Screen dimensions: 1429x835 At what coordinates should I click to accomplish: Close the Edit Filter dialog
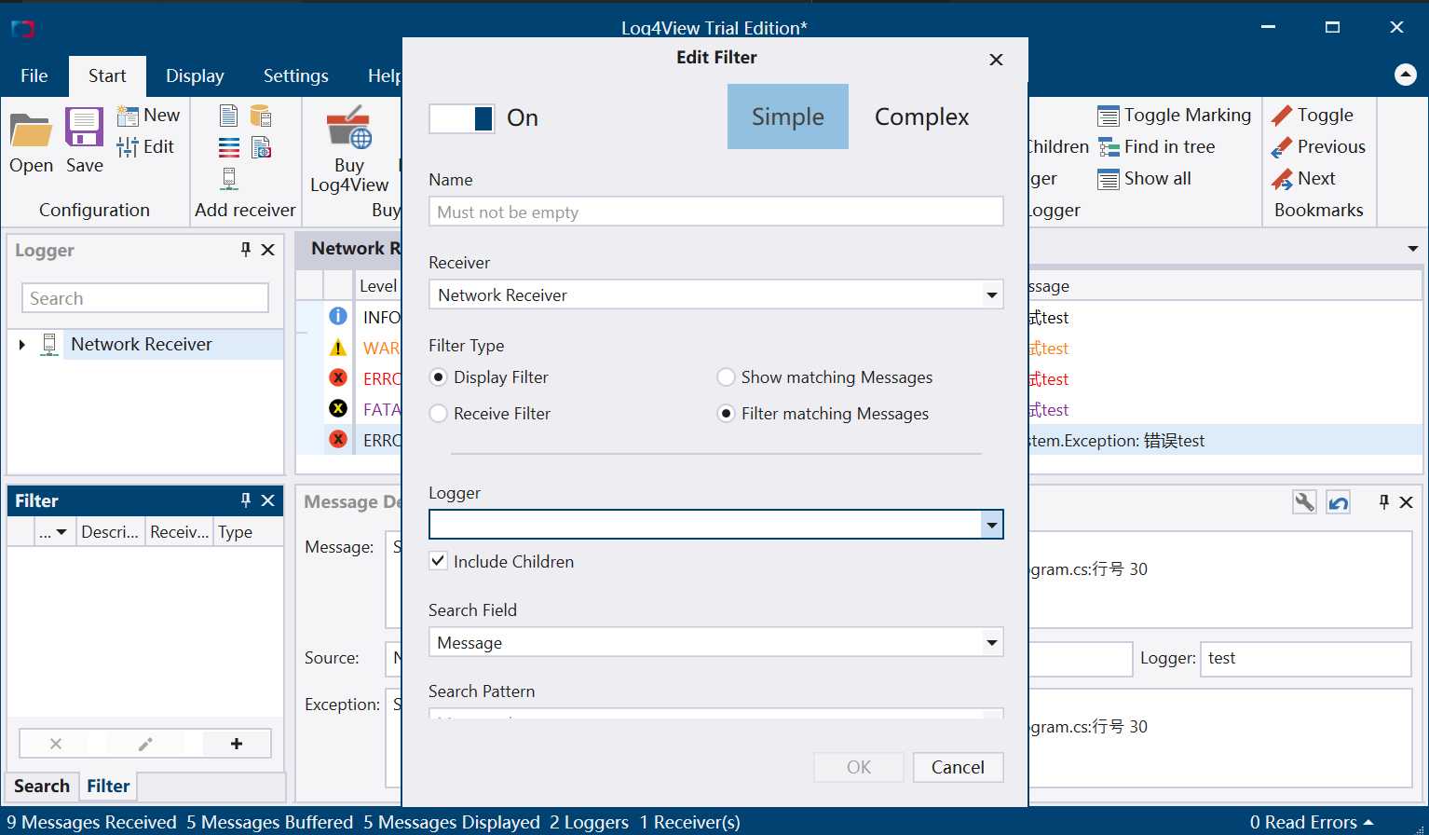click(x=996, y=60)
